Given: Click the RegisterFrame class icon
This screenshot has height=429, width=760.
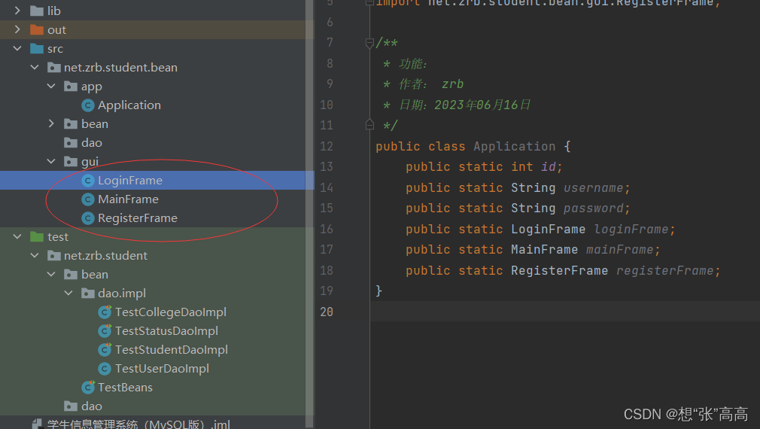Looking at the screenshot, I should (x=88, y=218).
